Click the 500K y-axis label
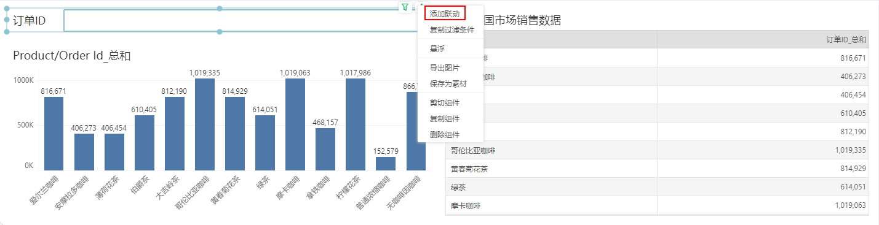Image resolution: width=879 pixels, height=225 pixels. (x=25, y=125)
